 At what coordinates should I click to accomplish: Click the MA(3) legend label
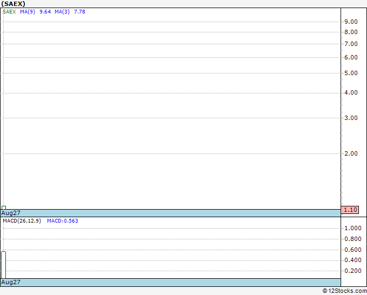pos(62,12)
